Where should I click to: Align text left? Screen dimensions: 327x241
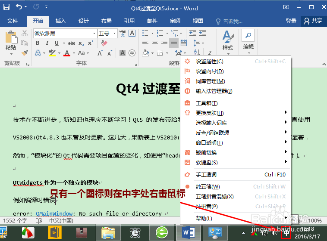pyautogui.click(x=145, y=43)
